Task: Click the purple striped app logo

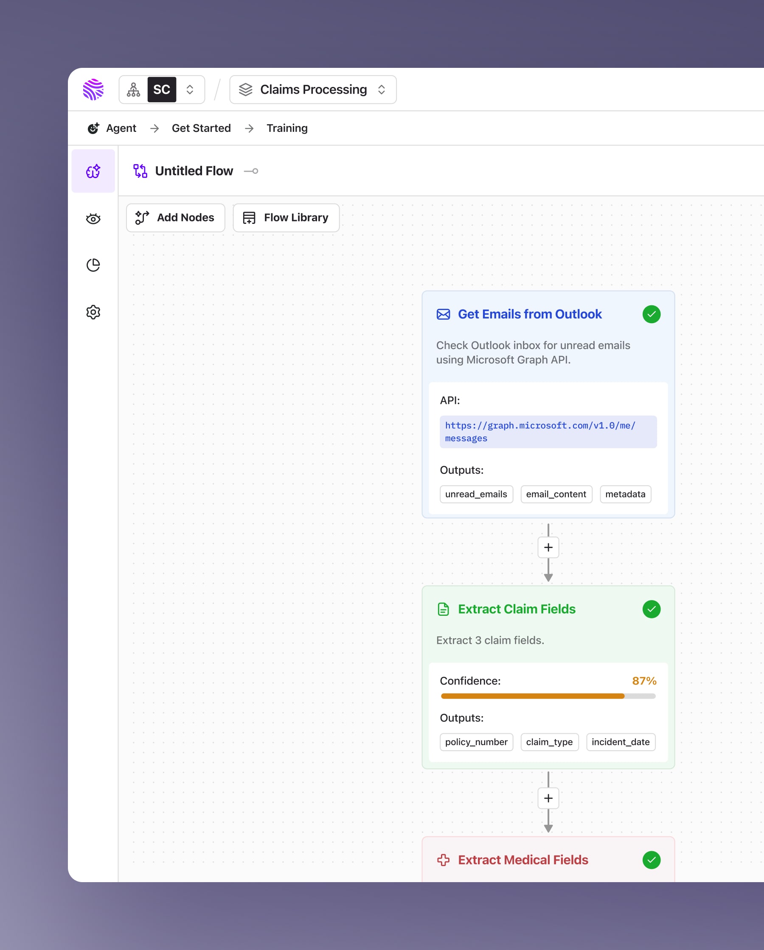Action: (93, 89)
